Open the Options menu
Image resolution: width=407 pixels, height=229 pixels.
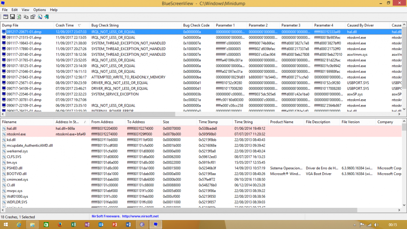pyautogui.click(x=39, y=10)
